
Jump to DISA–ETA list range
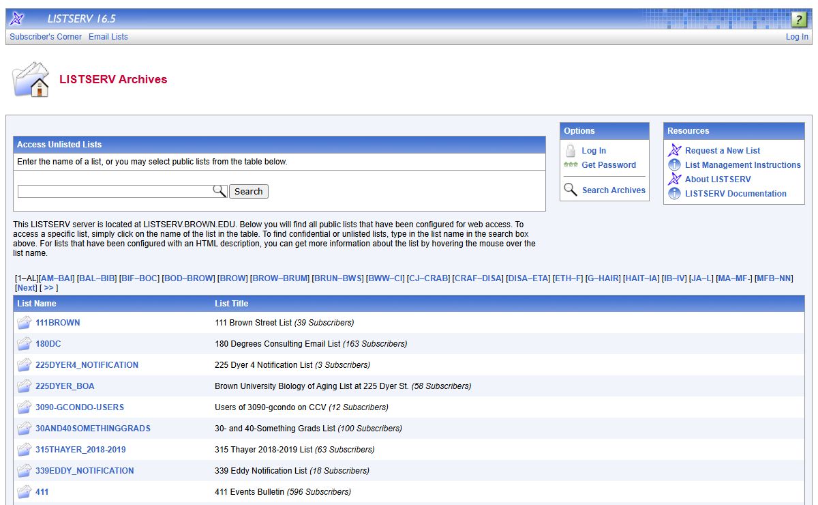(528, 278)
